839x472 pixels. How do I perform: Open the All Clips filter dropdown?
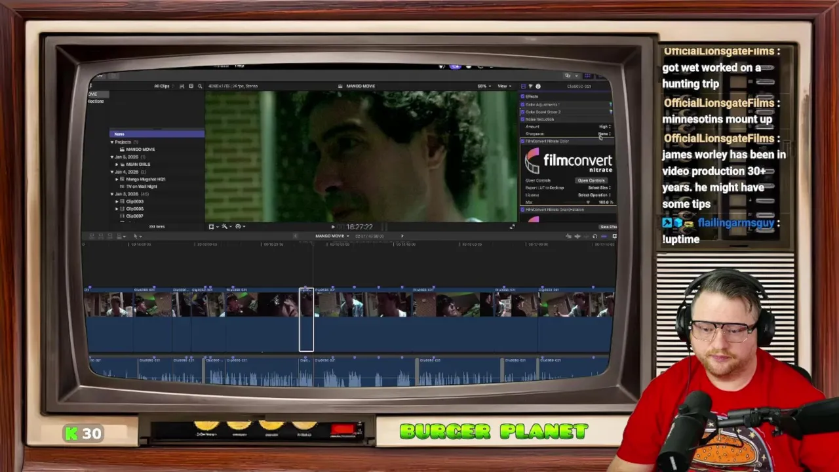coord(164,86)
